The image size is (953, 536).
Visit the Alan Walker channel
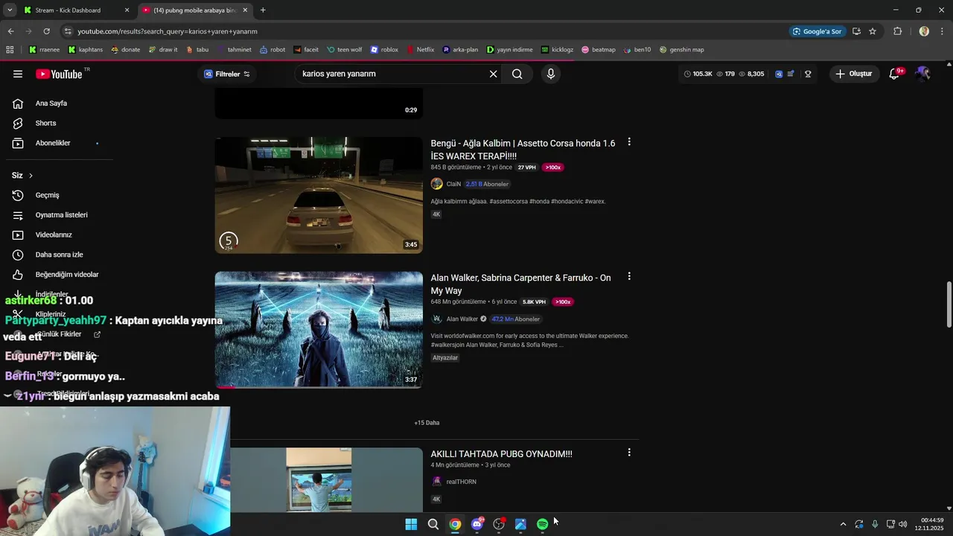[462, 319]
